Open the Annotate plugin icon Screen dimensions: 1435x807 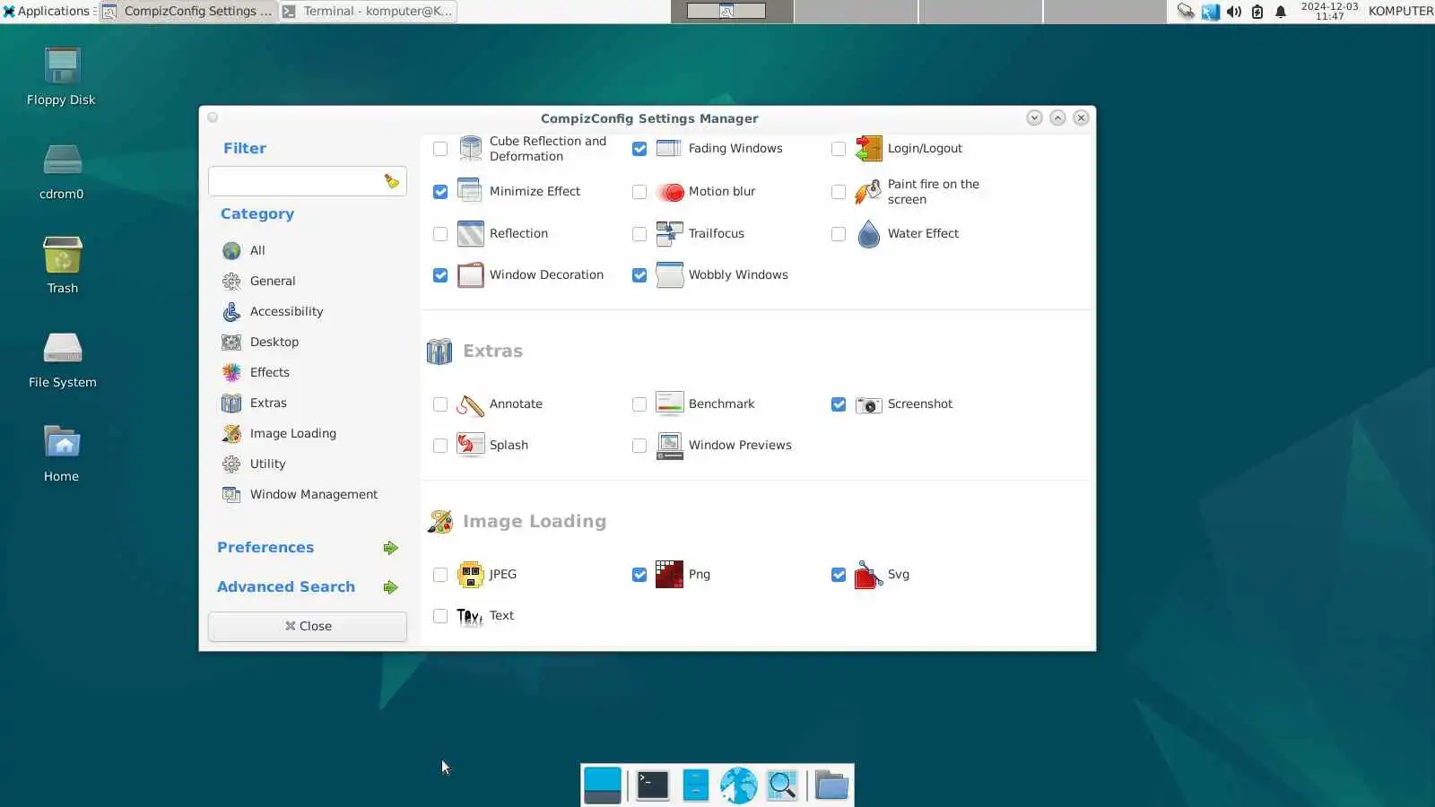pyautogui.click(x=470, y=404)
